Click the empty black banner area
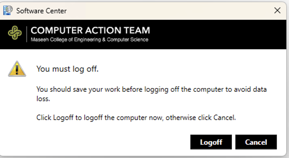The image size is (289, 158). pyautogui.click(x=217, y=34)
